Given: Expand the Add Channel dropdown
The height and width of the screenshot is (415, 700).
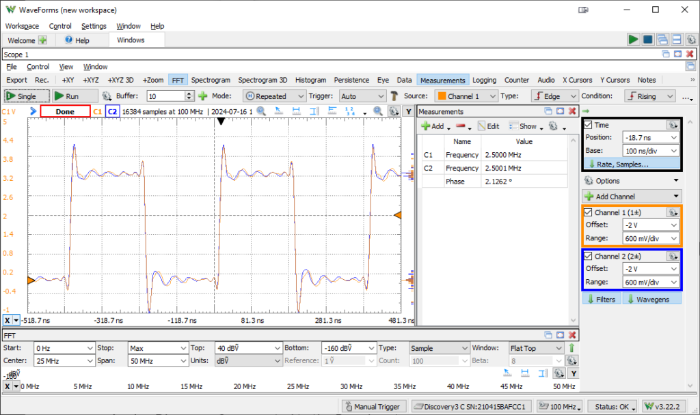Looking at the screenshot, I should (x=630, y=196).
